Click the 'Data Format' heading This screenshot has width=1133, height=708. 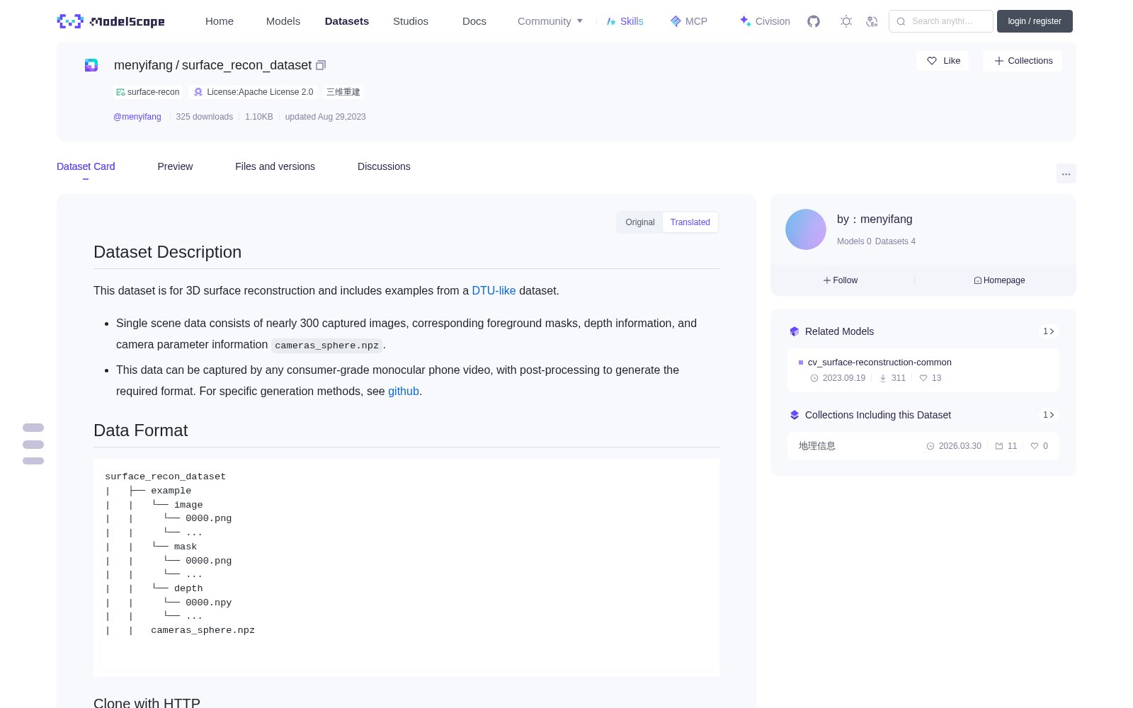point(141,430)
